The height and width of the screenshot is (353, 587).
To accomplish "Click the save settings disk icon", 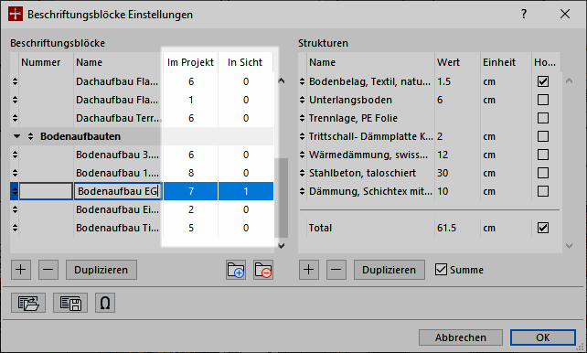I will point(70,303).
